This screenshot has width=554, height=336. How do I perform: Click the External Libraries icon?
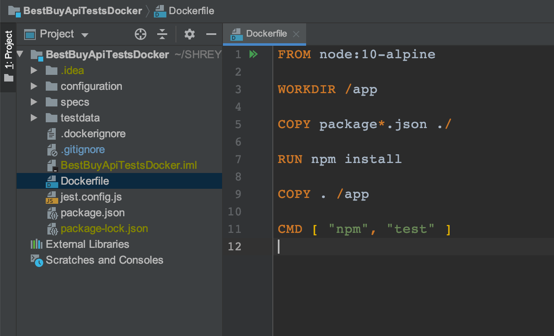click(x=37, y=244)
